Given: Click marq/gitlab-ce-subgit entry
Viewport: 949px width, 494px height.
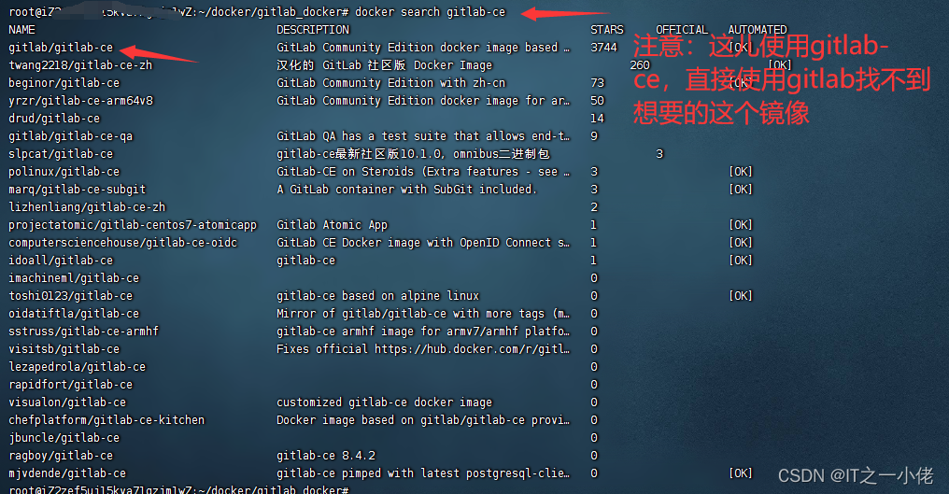Looking at the screenshot, I should [77, 189].
